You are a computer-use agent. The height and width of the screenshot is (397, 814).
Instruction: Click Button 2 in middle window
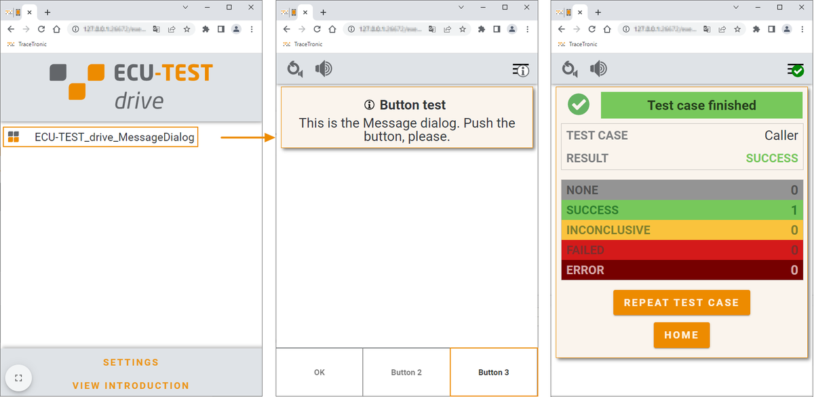[x=406, y=372]
